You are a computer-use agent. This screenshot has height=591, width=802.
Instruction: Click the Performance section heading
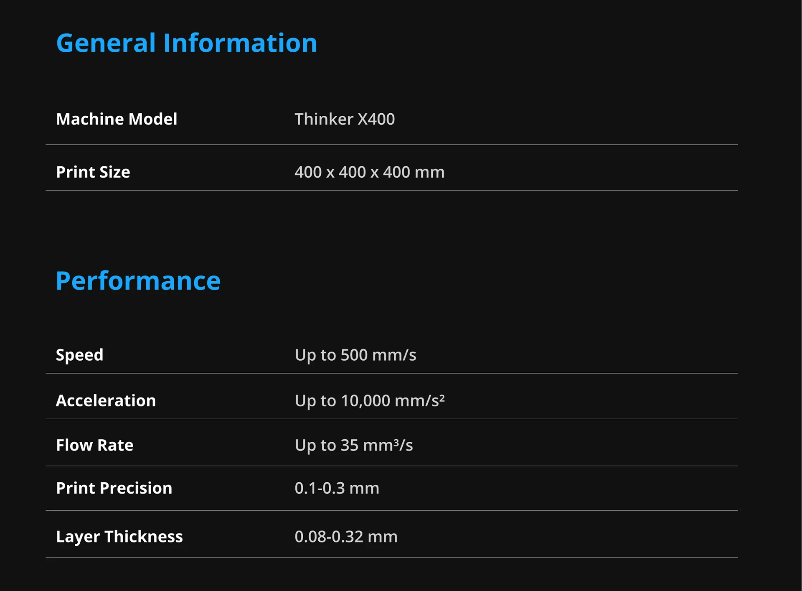pyautogui.click(x=138, y=281)
